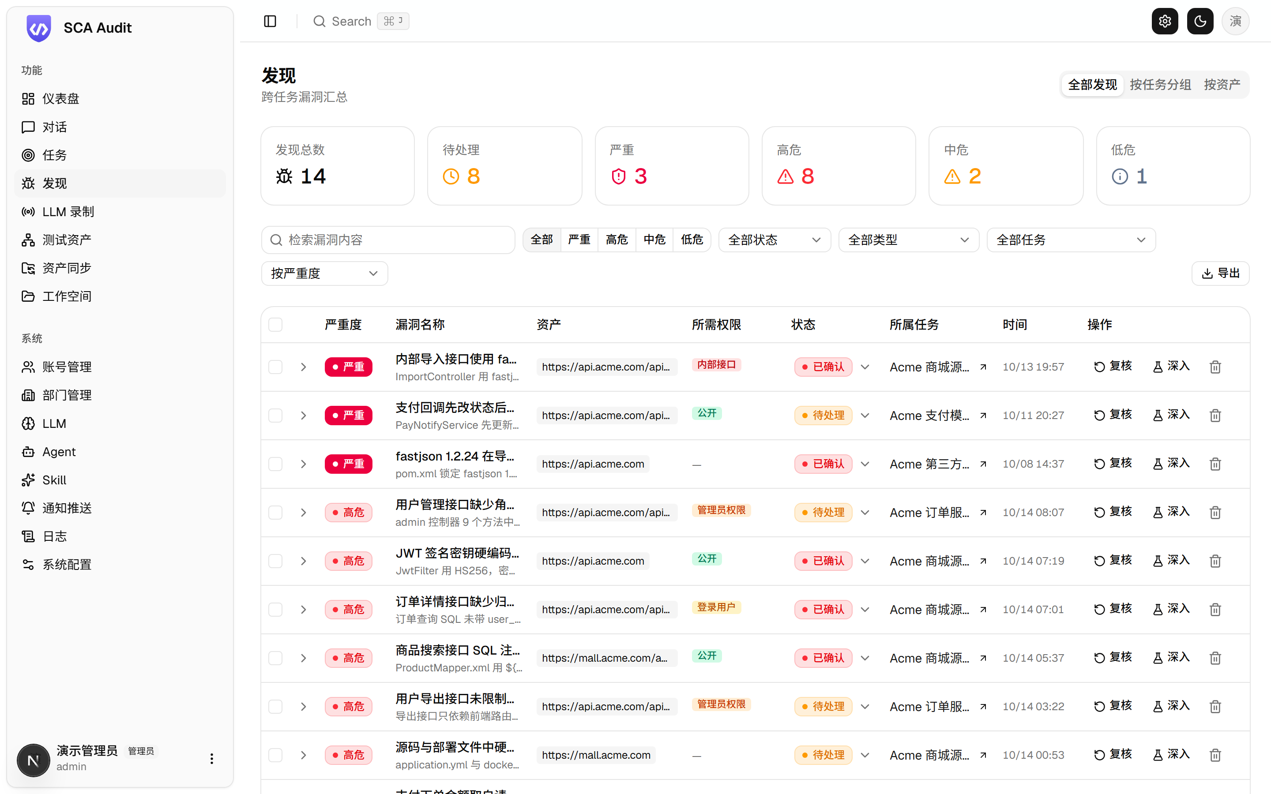Open task link arrow for 10/14 07:19 row
This screenshot has width=1271, height=794.
point(983,561)
